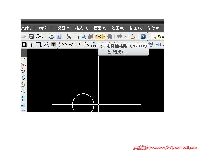
Task: Select the cloud outline tool
Action: pyautogui.click(x=86, y=45)
